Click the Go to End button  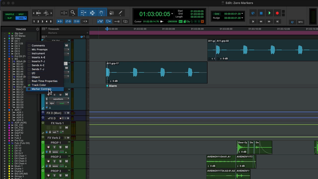[x=277, y=21]
